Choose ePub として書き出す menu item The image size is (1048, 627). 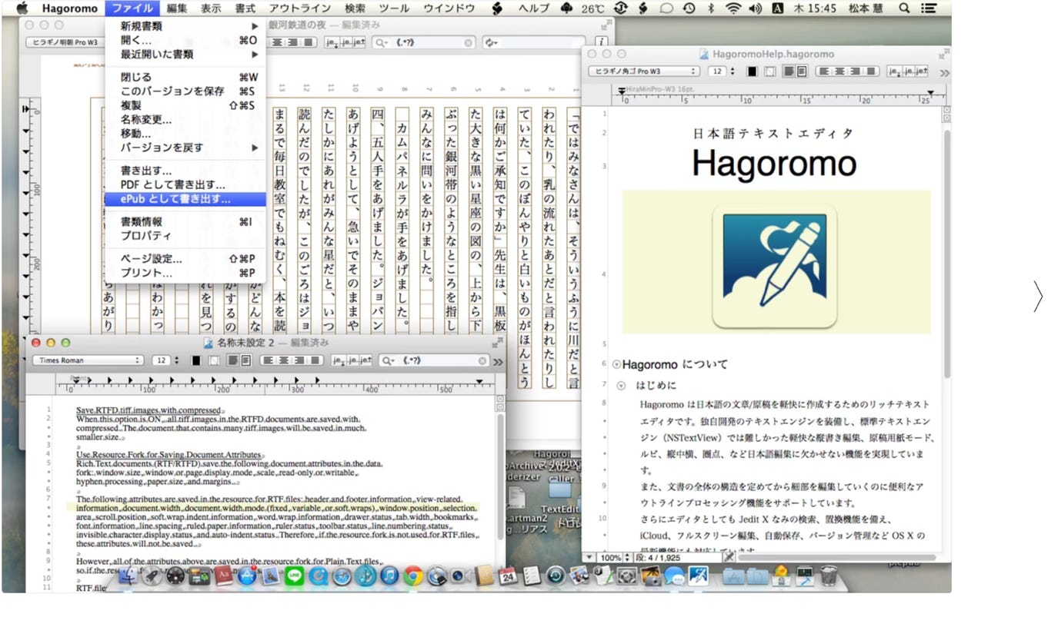click(185, 199)
